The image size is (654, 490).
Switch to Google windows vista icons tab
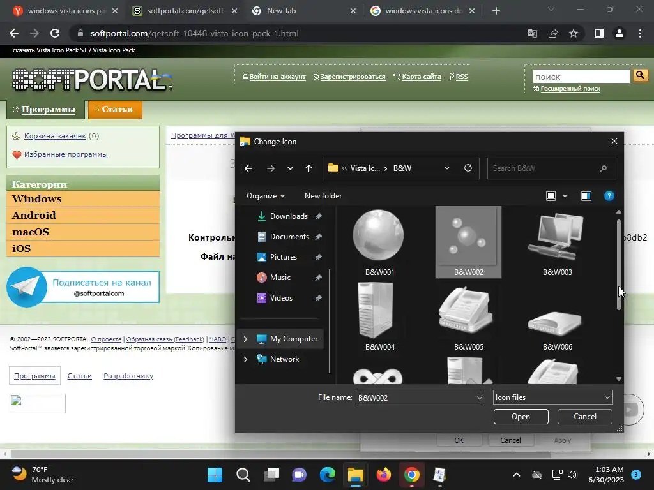coord(423,11)
